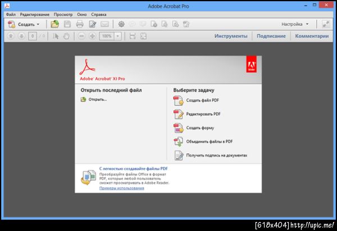Open the zoom level dropdown arrow
This screenshot has height=231, width=337.
tap(118, 36)
